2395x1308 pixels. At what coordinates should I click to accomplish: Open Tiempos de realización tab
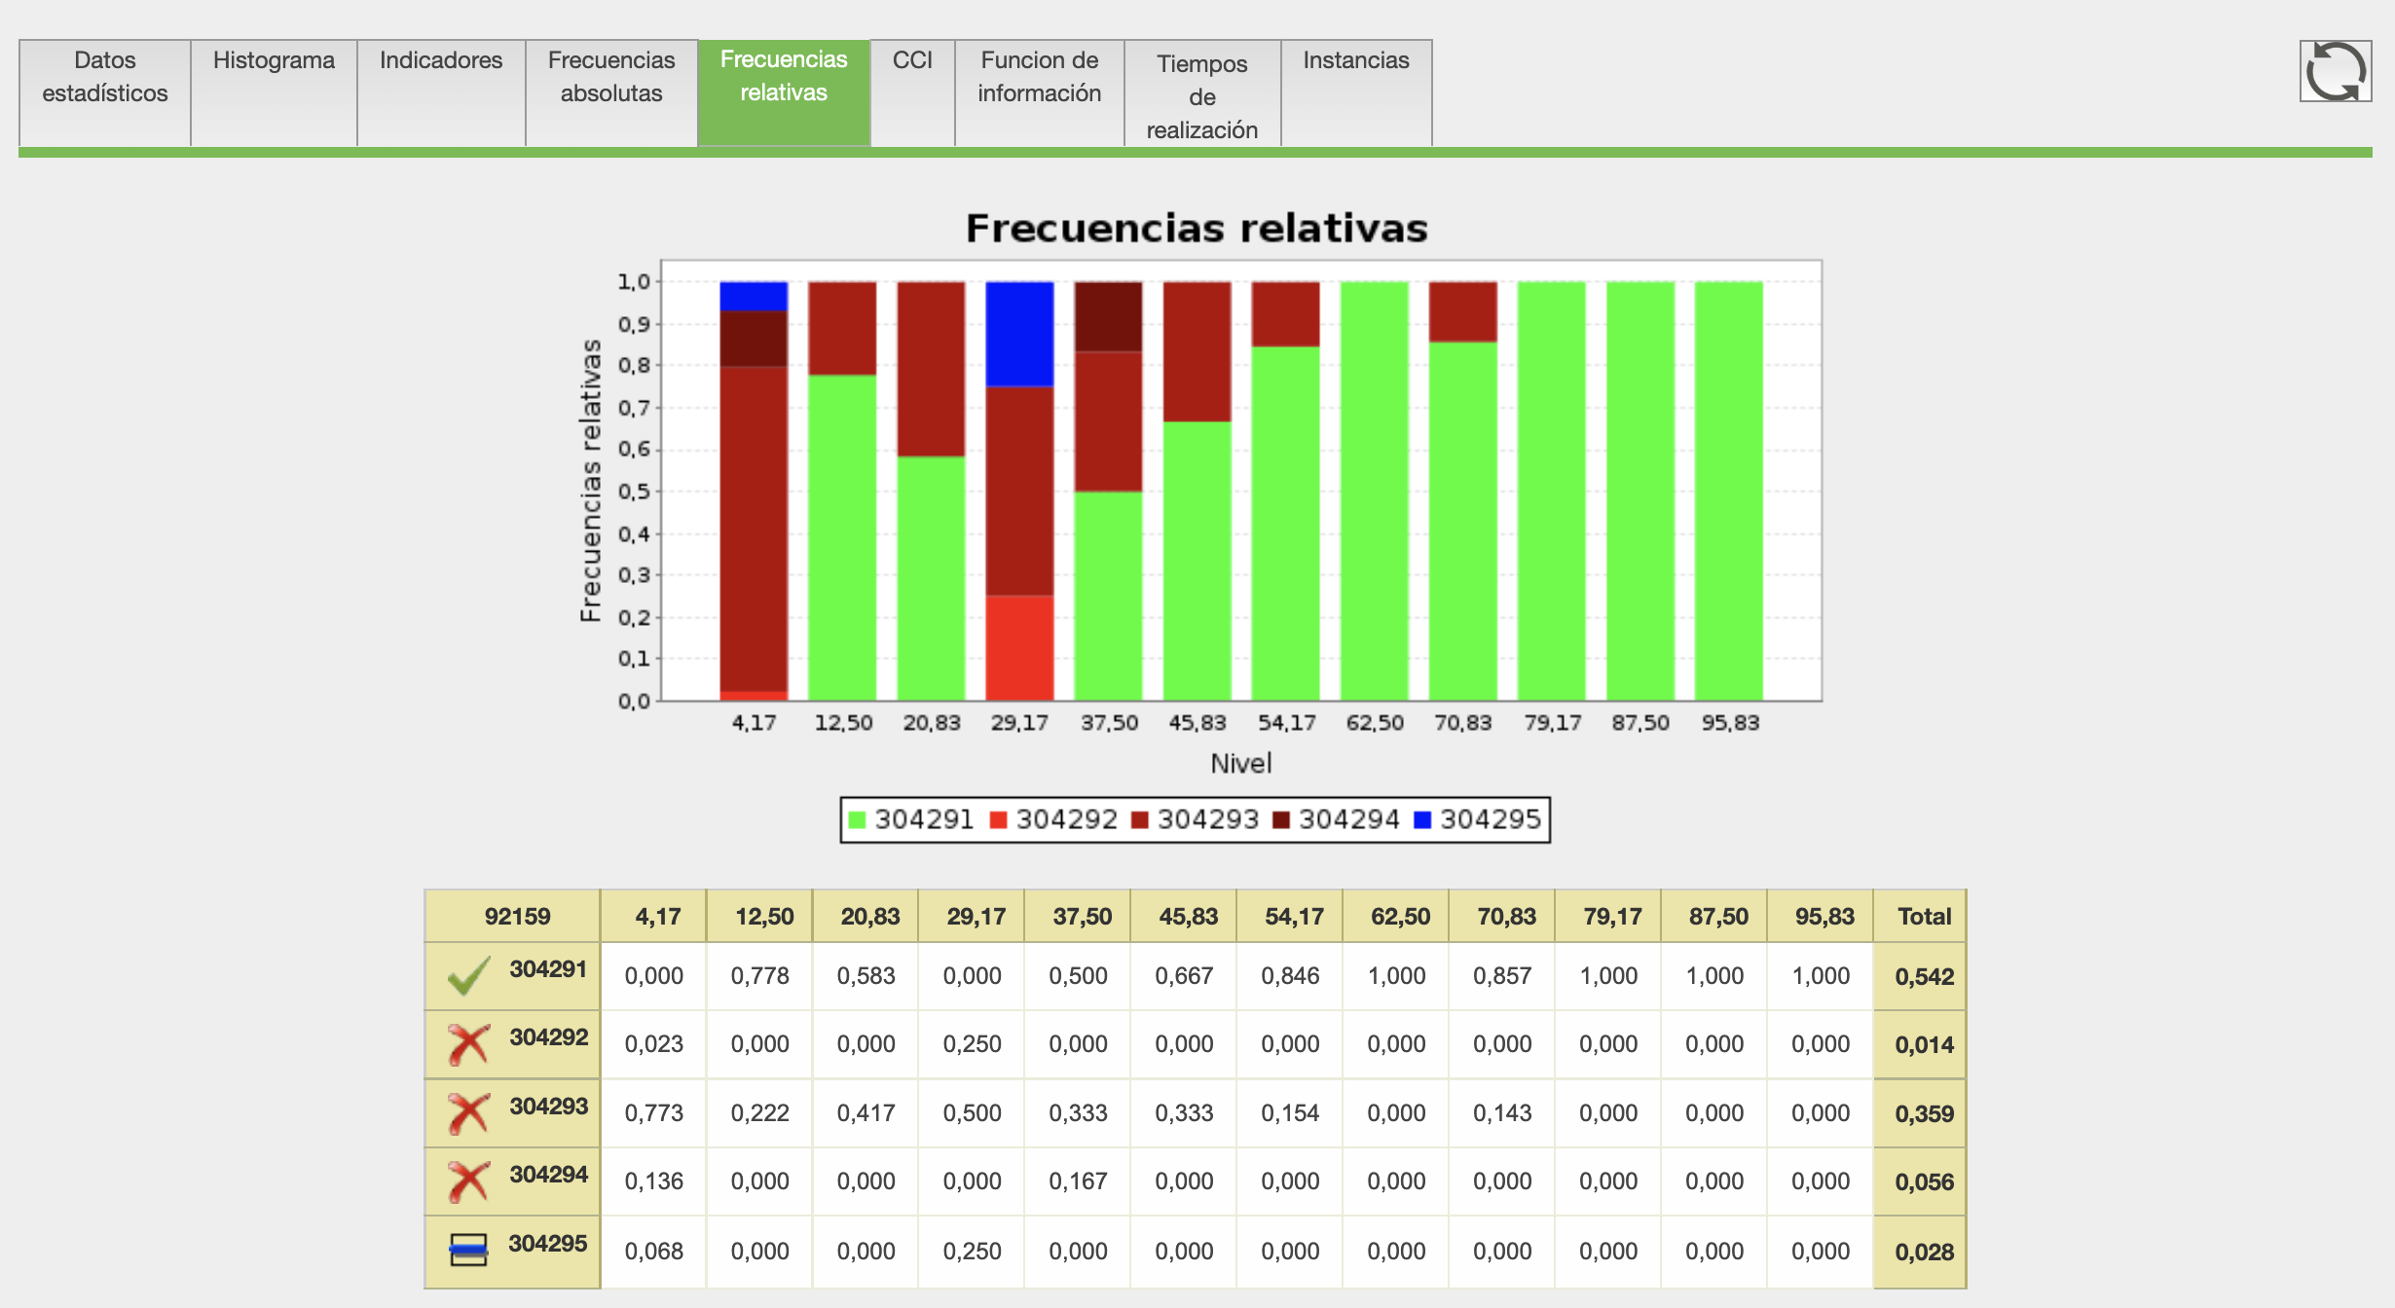(1202, 95)
